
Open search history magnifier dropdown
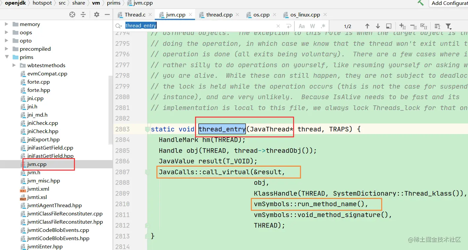coord(119,26)
